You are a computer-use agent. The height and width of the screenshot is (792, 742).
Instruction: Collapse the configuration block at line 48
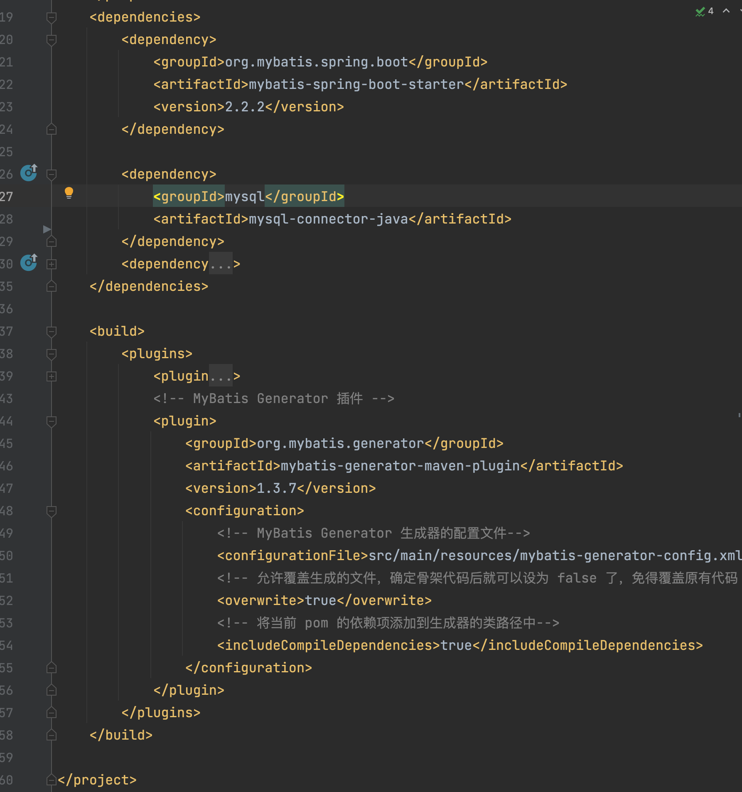pyautogui.click(x=52, y=511)
